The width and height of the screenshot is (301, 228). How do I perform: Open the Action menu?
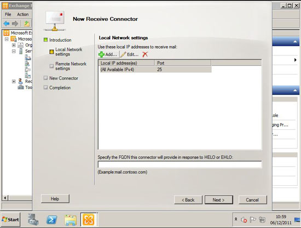point(22,14)
